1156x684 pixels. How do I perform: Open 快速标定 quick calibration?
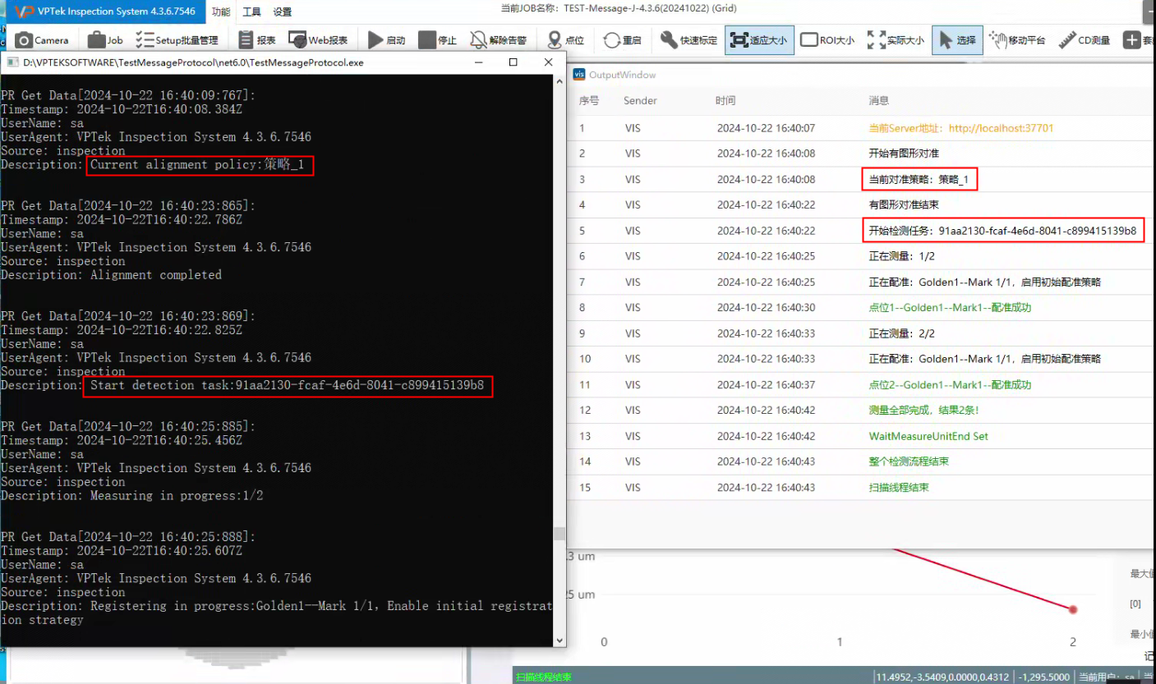point(689,39)
